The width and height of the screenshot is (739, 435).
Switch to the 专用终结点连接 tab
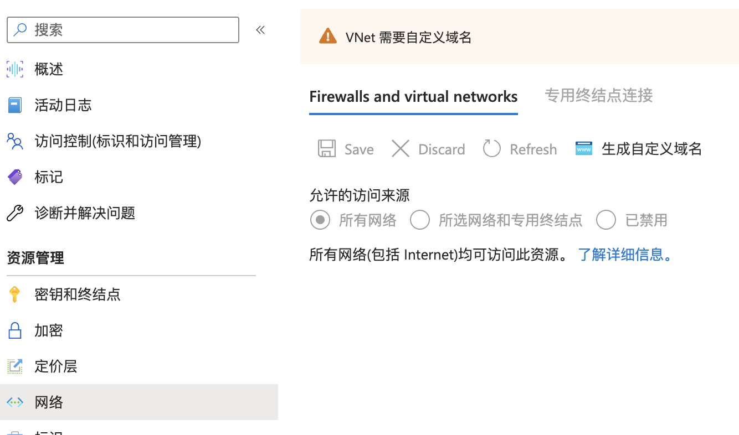(599, 96)
